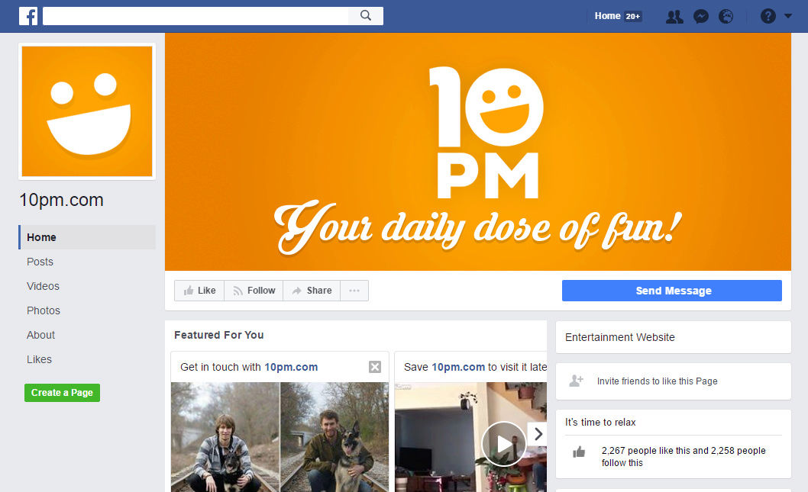Image resolution: width=808 pixels, height=492 pixels.
Task: Expand the account dropdown arrow
Action: [x=788, y=16]
